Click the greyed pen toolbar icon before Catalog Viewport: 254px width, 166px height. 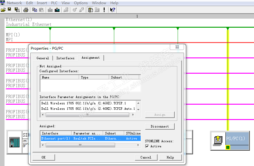click(x=81, y=10)
